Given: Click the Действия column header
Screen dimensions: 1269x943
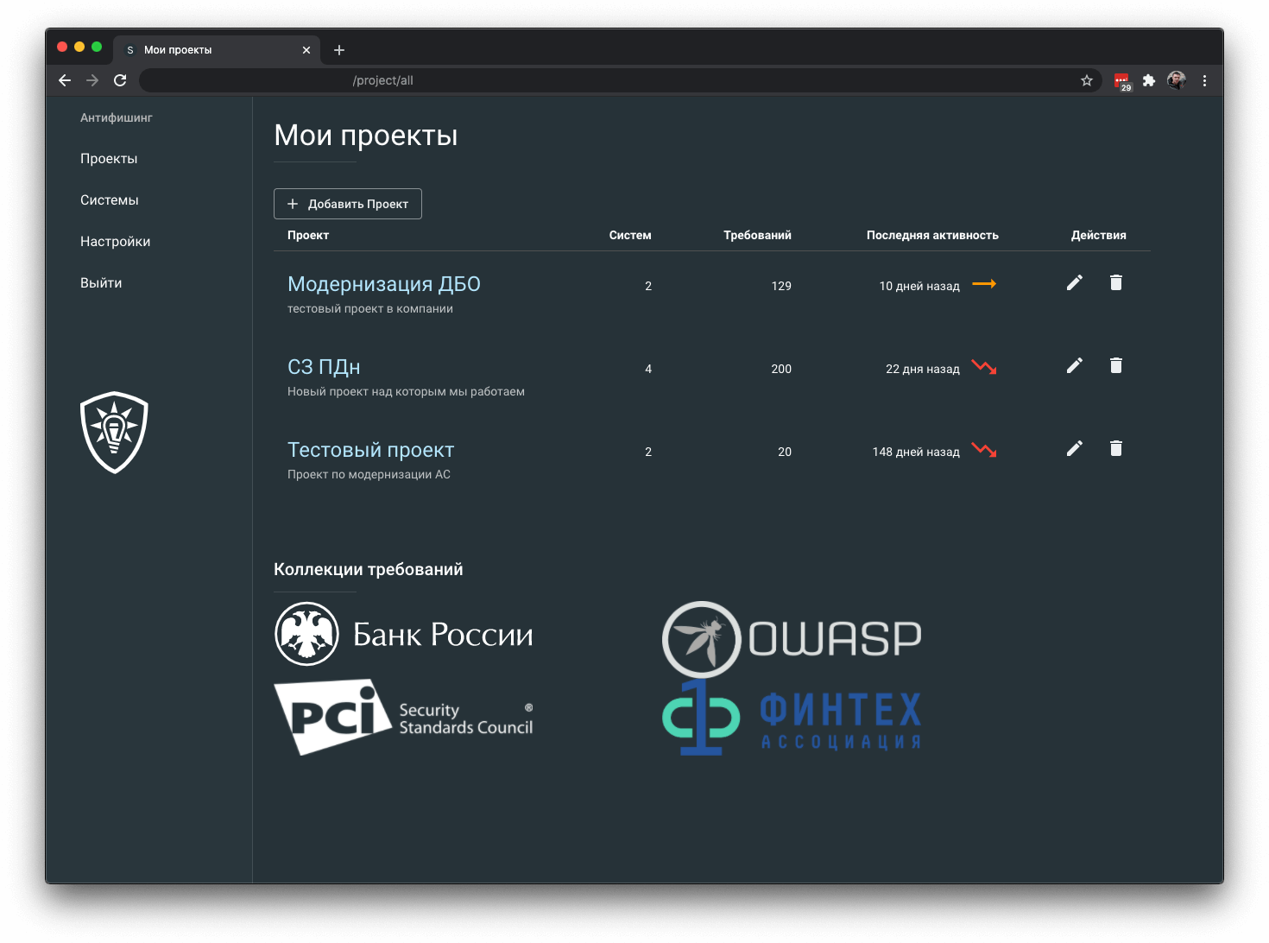Looking at the screenshot, I should [x=1098, y=235].
